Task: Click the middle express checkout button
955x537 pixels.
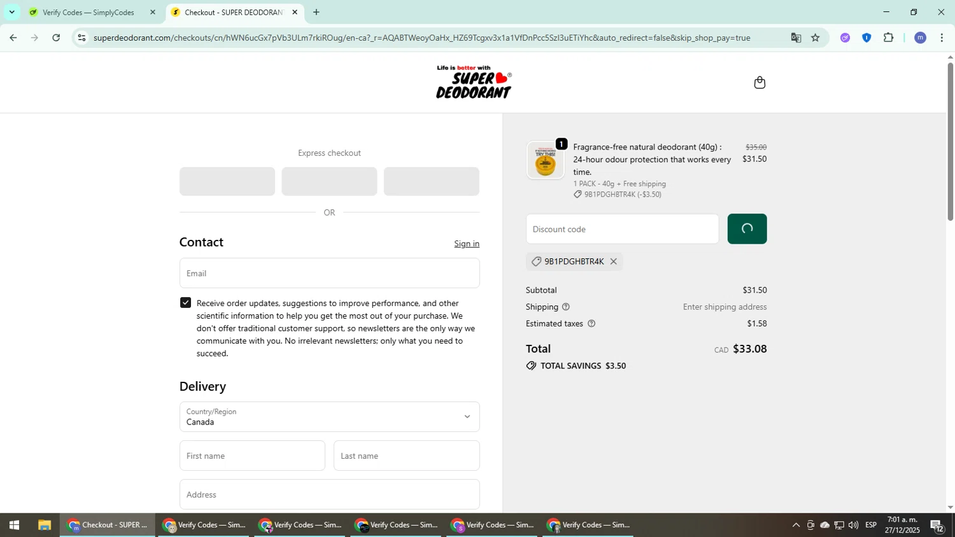Action: 329,181
